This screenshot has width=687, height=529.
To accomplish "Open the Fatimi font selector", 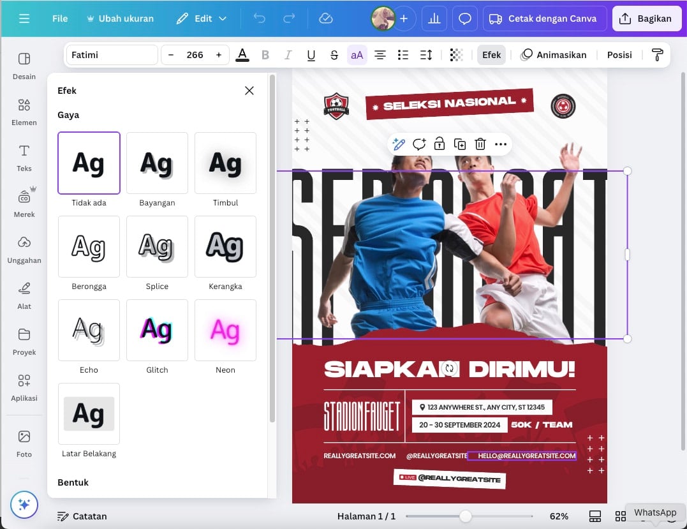I will coord(112,55).
